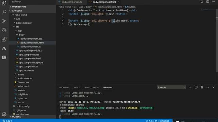This screenshot has width=218, height=122.
Task: Switch to the Debug Console tab
Action: point(92,87)
